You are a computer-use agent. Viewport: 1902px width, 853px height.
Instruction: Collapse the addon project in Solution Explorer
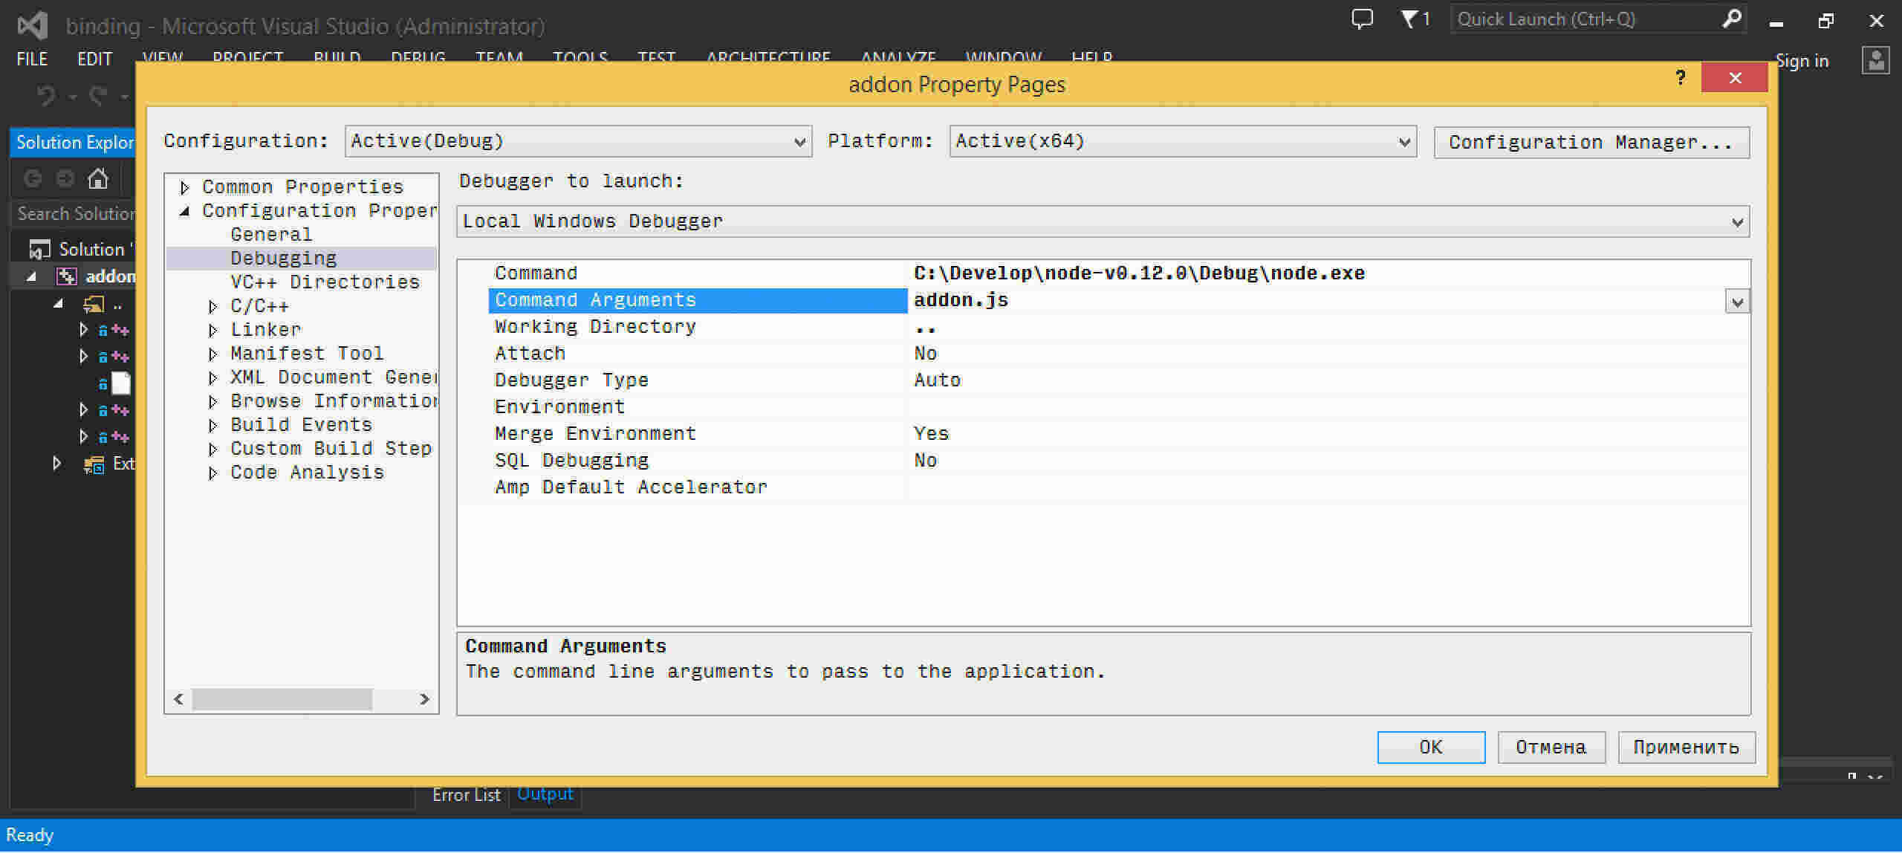pyautogui.click(x=31, y=276)
